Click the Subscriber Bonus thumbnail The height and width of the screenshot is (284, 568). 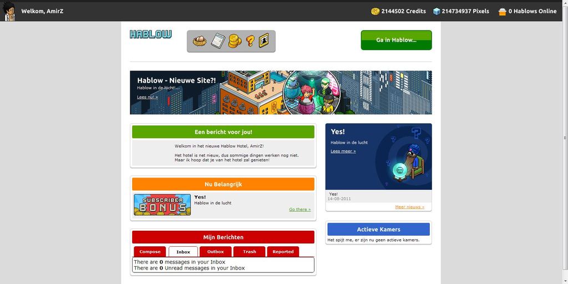[x=163, y=205]
